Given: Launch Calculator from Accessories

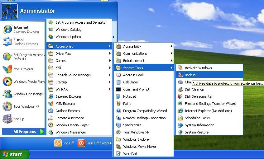Looking at the screenshot, I should tap(144, 82).
